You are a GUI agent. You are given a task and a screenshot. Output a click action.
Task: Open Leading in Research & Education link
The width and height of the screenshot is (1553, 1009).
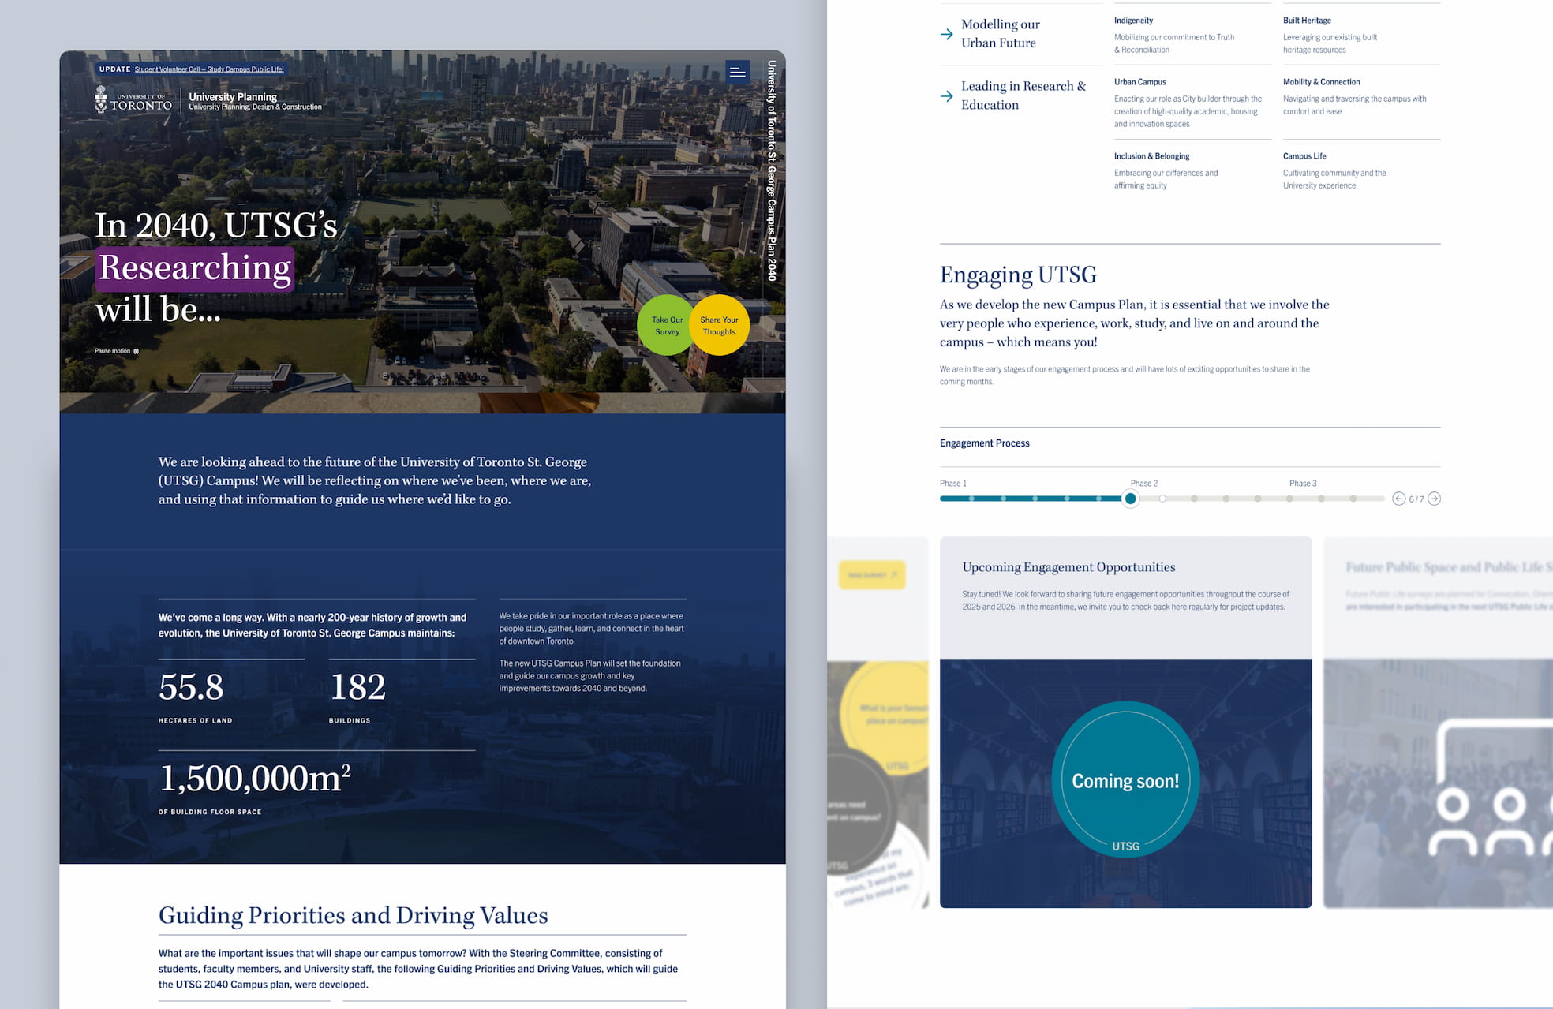pos(1023,95)
